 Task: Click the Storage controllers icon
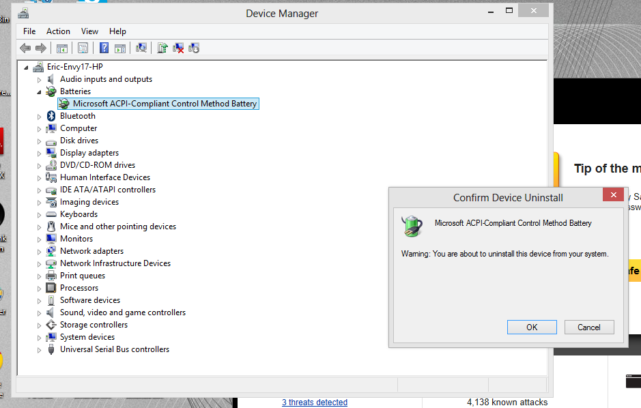pyautogui.click(x=51, y=325)
